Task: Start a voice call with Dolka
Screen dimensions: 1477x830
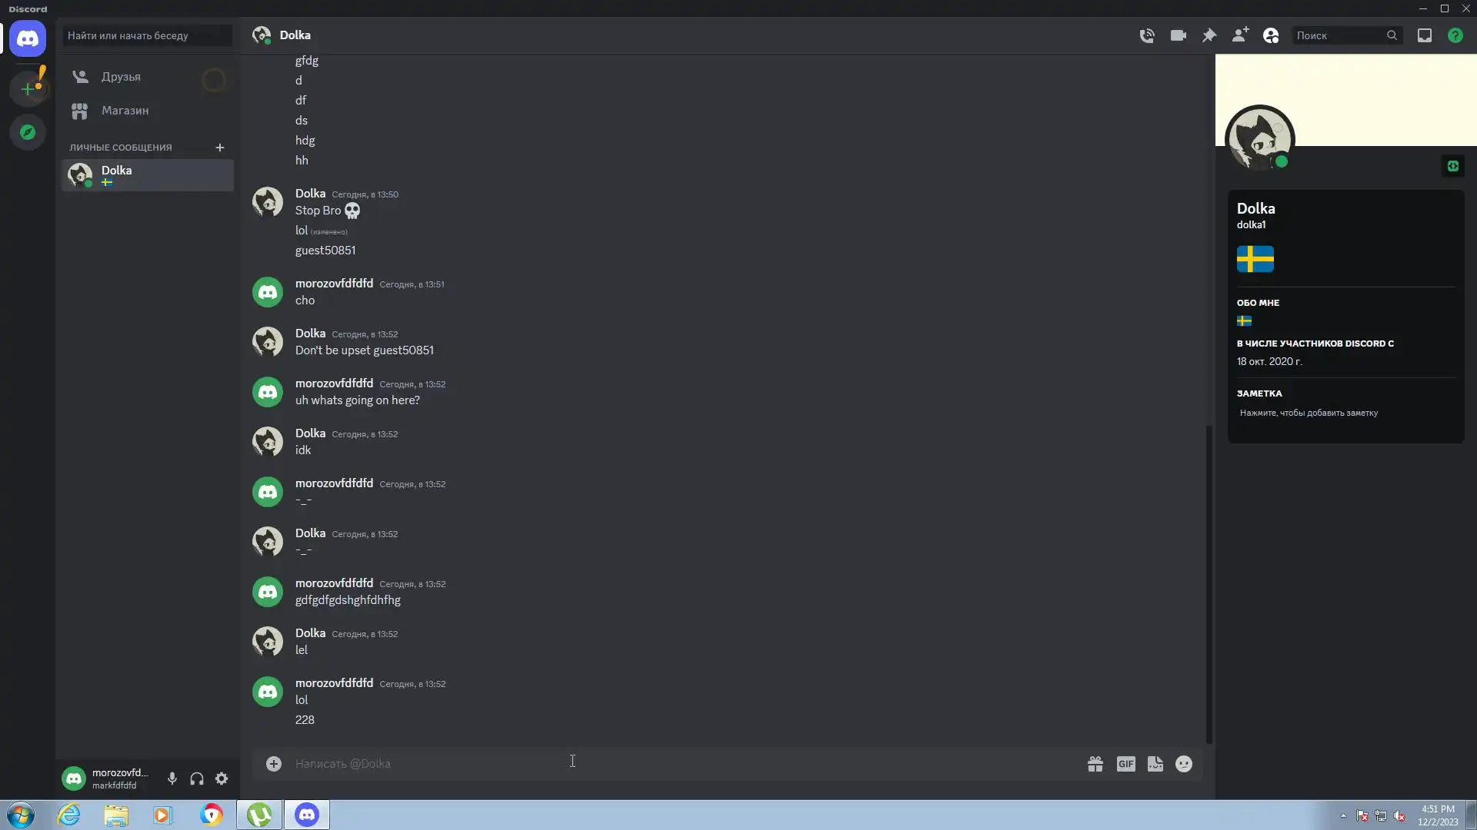Action: coord(1146,35)
